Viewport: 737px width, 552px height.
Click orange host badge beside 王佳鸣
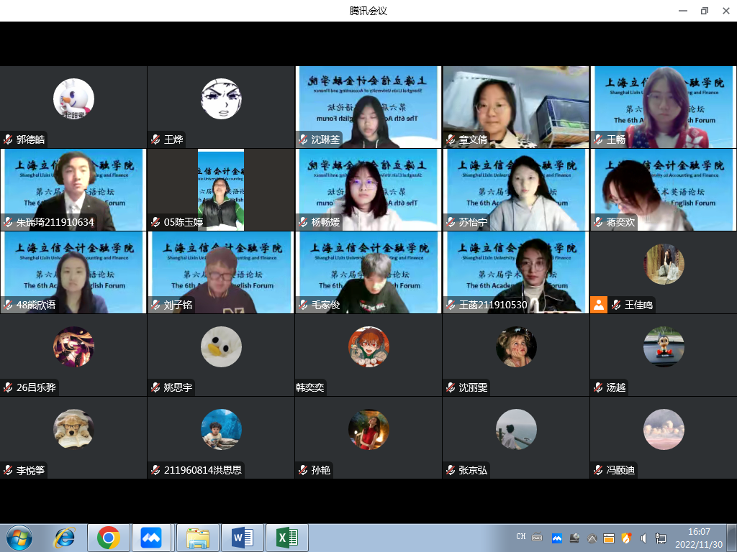click(x=599, y=305)
